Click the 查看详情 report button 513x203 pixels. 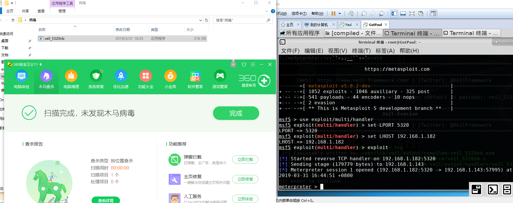pyautogui.click(x=106, y=200)
